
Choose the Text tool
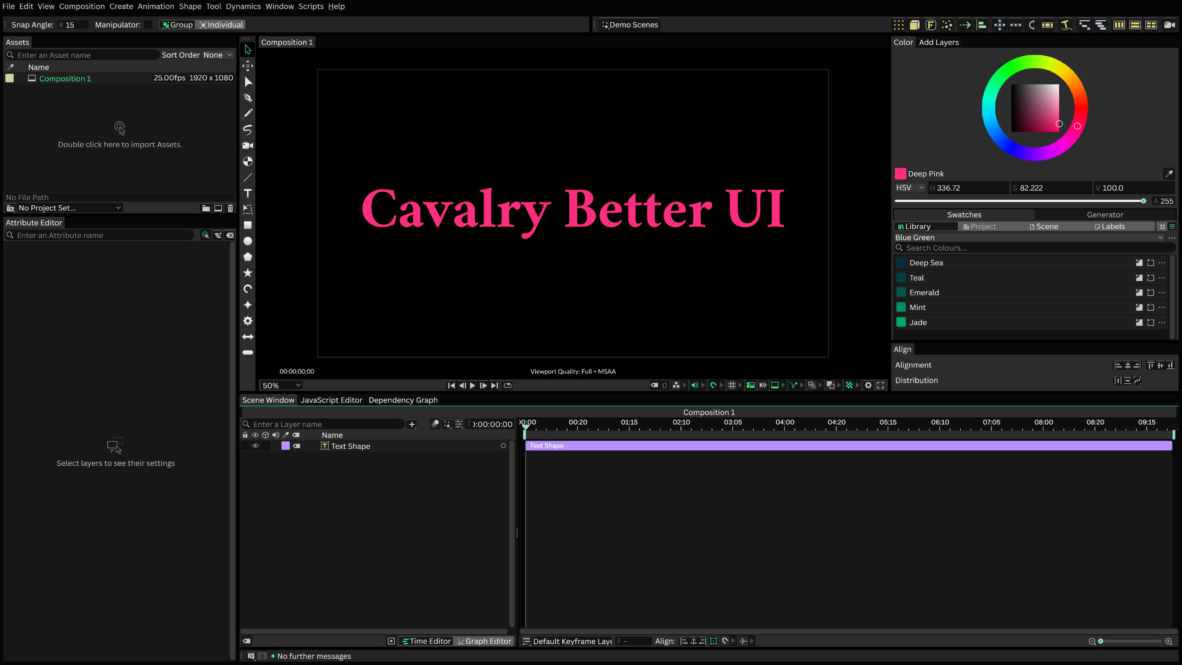[x=248, y=193]
